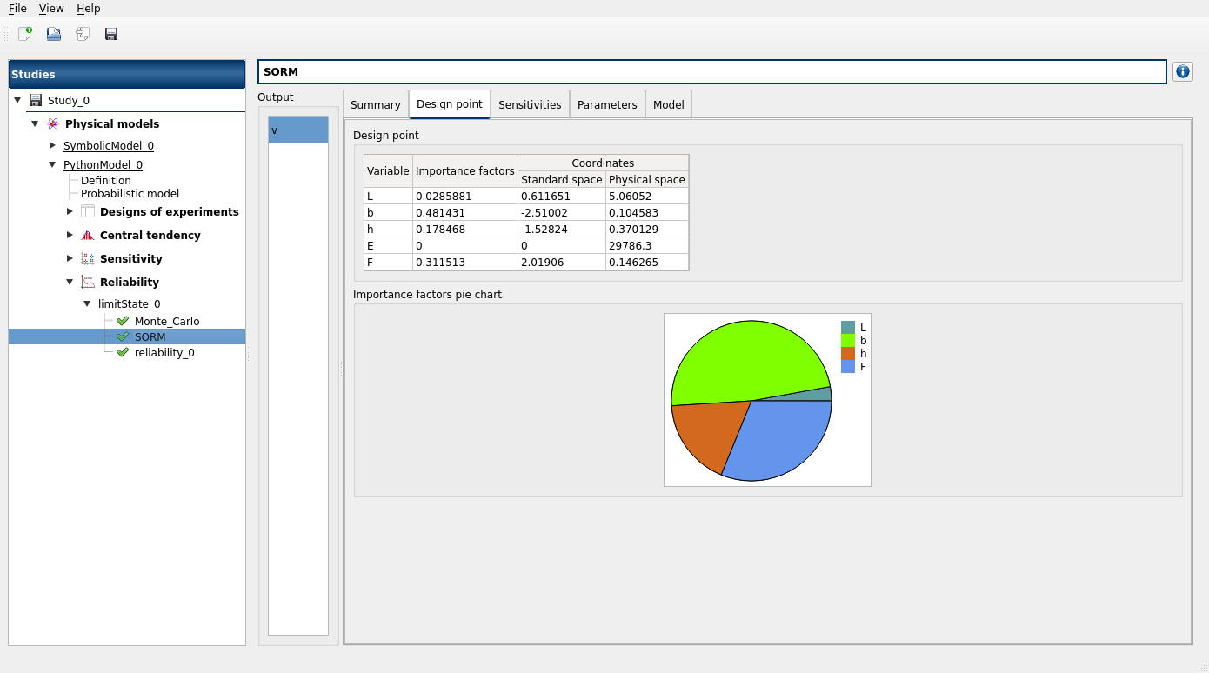Click cell value 29786.3
1209x673 pixels.
tap(647, 245)
